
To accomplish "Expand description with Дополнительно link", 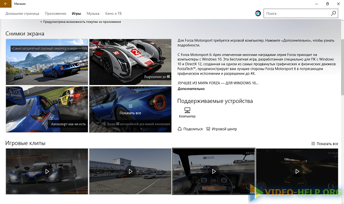I will coord(191,89).
